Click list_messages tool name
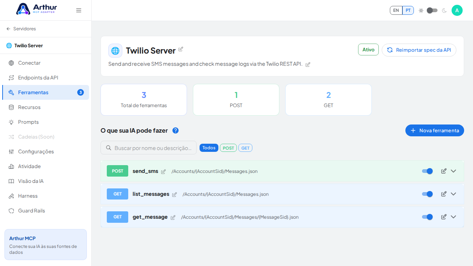 [x=151, y=194]
